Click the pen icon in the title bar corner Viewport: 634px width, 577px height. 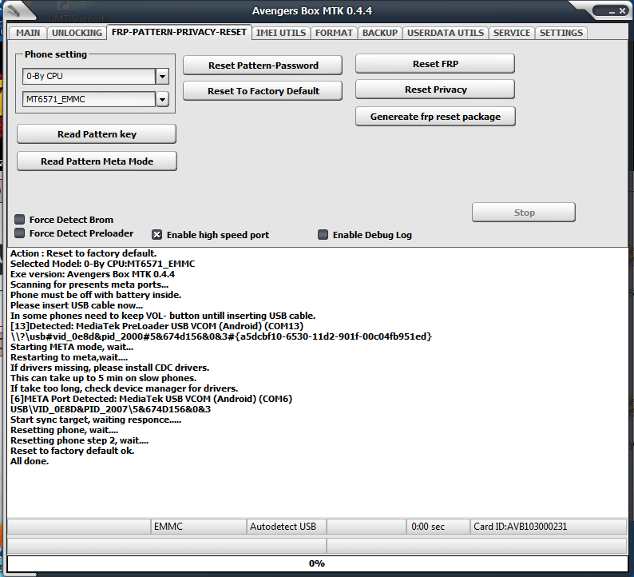(14, 11)
